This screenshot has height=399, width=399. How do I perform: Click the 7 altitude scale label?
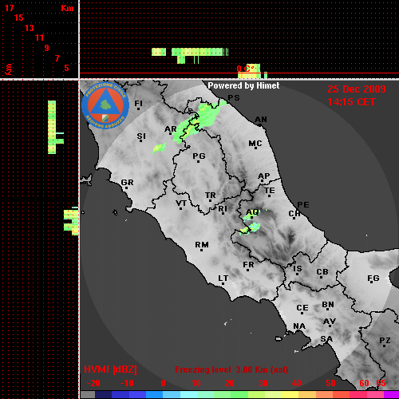57,58
